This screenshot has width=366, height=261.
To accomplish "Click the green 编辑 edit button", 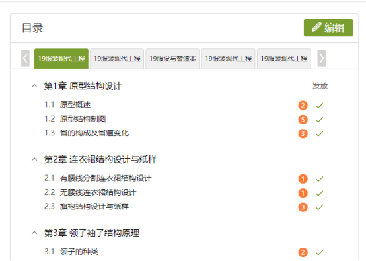I will click(328, 28).
